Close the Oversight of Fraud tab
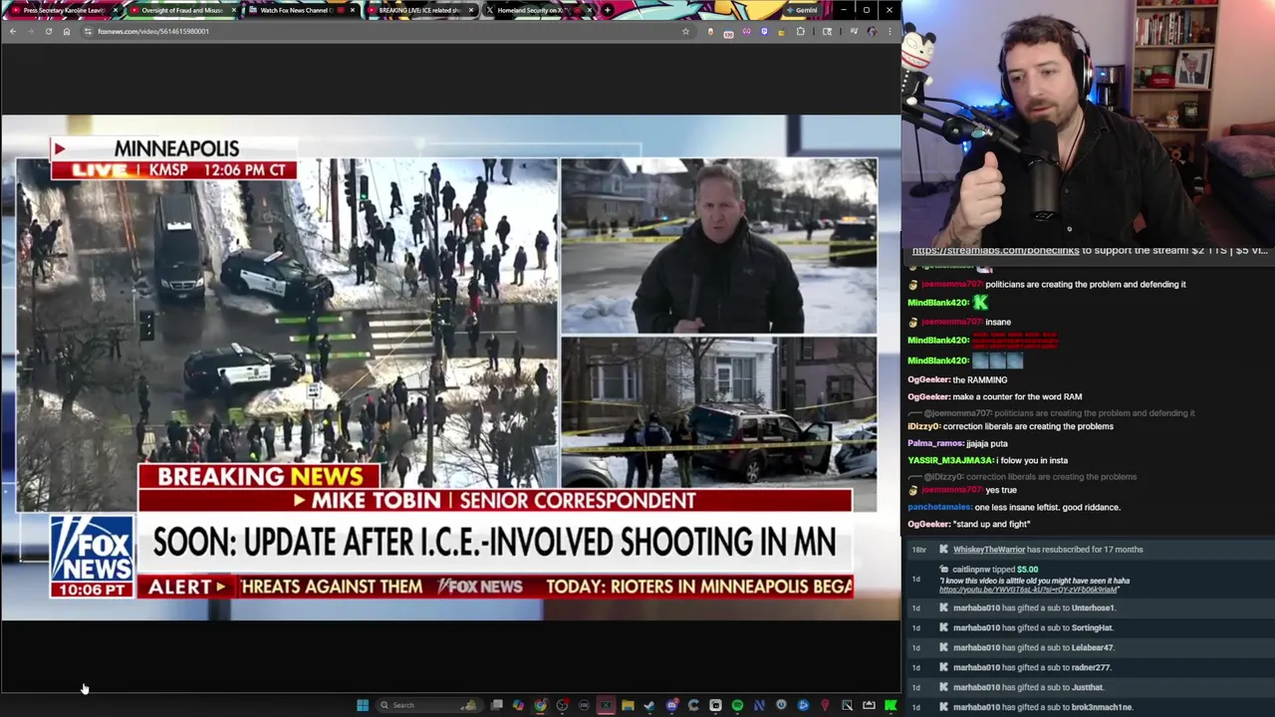This screenshot has height=717, width=1275. pos(235,10)
